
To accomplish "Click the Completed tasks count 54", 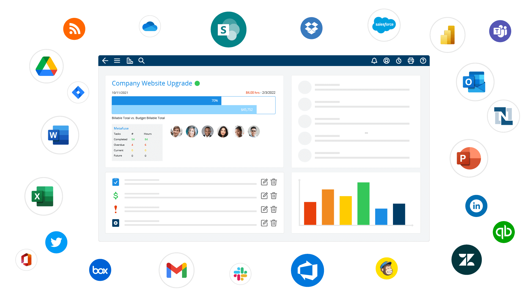I will click(133, 139).
